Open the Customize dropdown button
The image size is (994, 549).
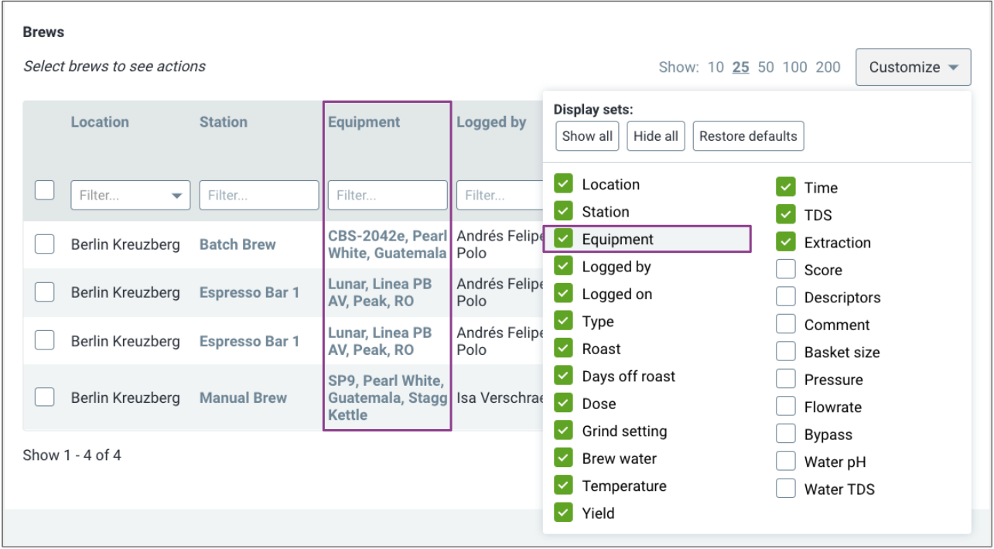913,67
